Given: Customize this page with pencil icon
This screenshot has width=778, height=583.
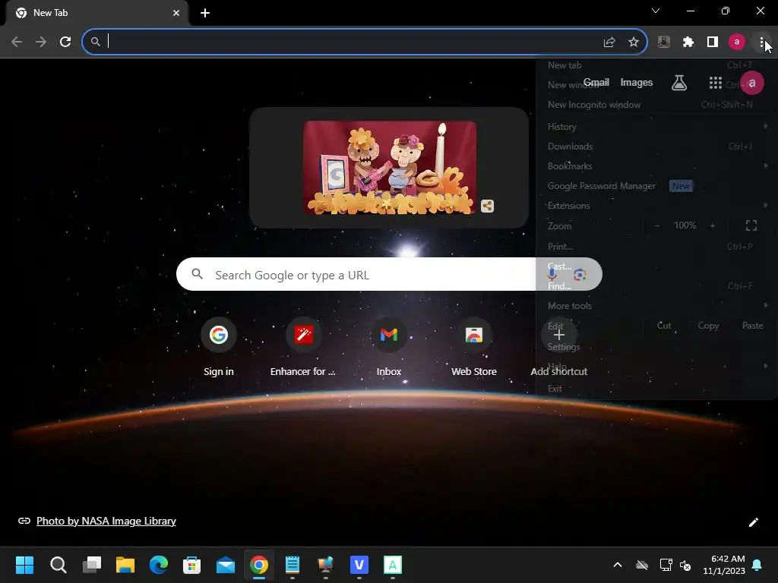Looking at the screenshot, I should (753, 522).
